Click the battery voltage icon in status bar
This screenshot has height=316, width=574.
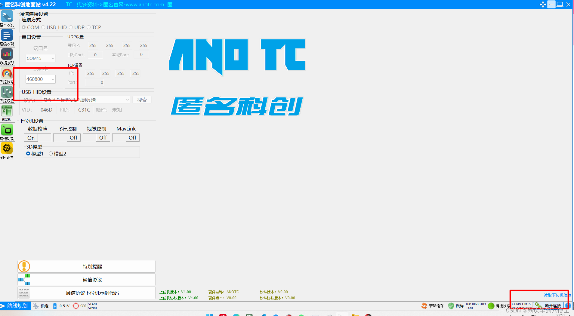click(x=55, y=306)
